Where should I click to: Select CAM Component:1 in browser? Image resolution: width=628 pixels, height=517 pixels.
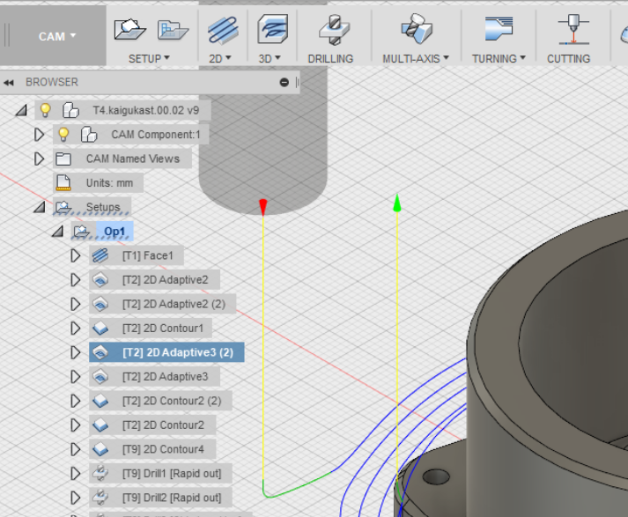(156, 135)
